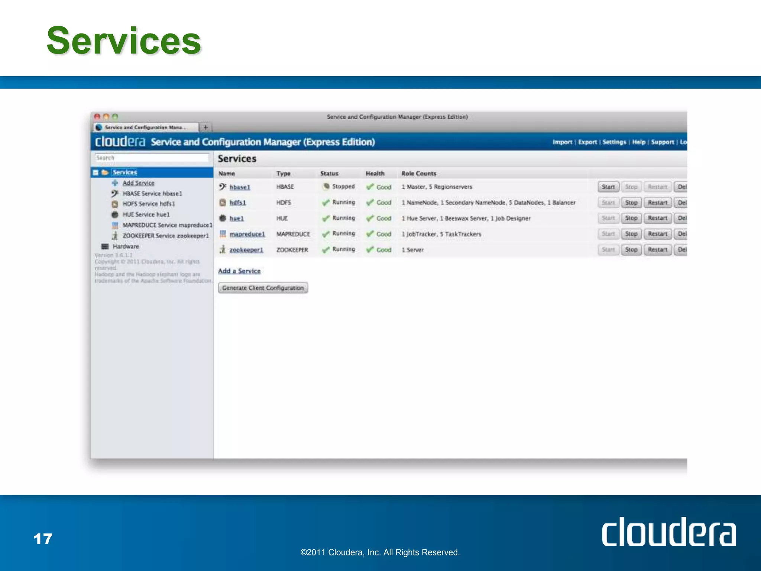Screen dimensions: 761x571
Task: Click the Type column header
Action: click(284, 174)
